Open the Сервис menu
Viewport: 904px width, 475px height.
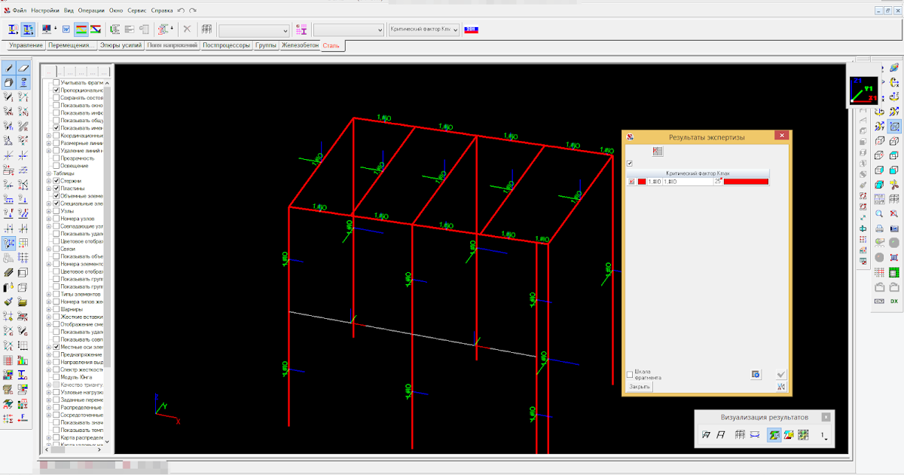137,11
